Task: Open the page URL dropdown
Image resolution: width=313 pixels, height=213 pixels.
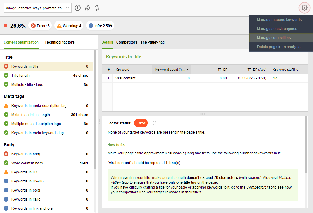Action: pos(38,8)
